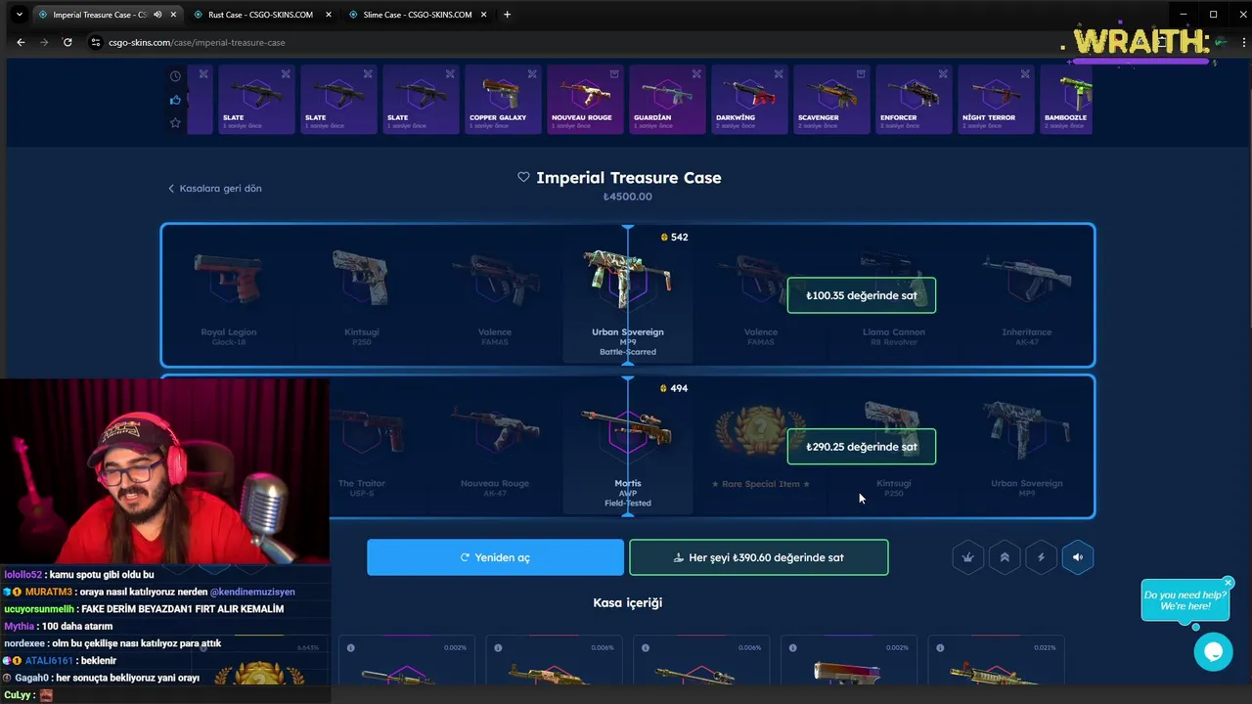Reload the page
The width and height of the screenshot is (1252, 704).
point(67,42)
